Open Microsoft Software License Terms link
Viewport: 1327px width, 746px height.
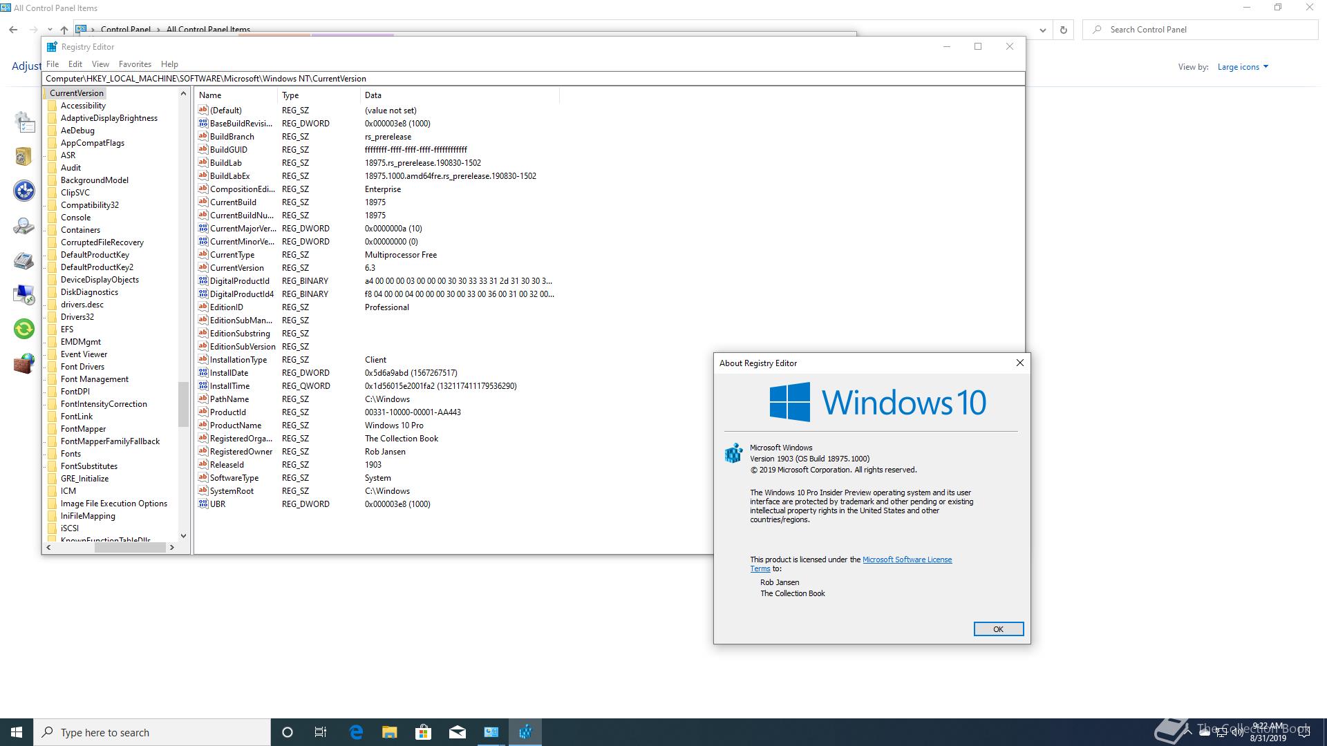point(907,559)
